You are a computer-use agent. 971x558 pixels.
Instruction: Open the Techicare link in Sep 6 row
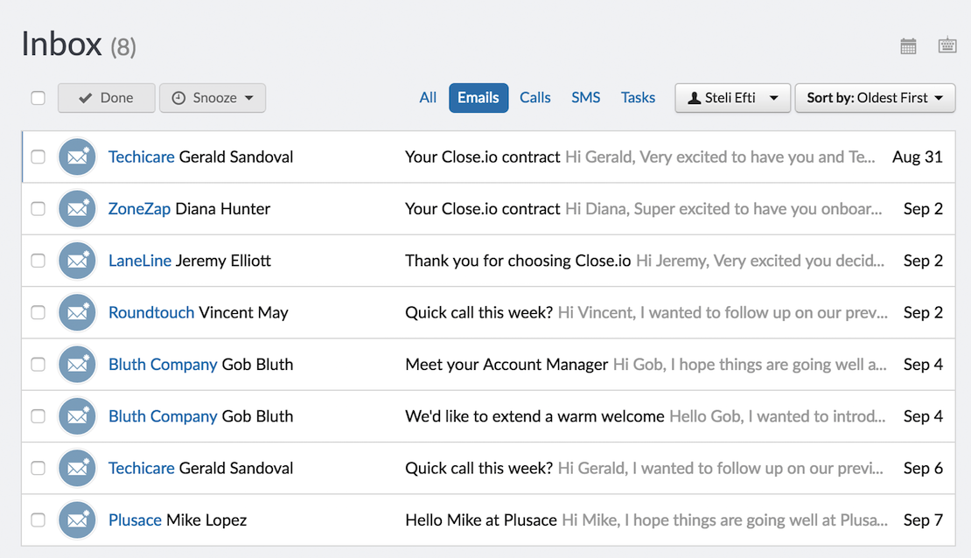(141, 468)
